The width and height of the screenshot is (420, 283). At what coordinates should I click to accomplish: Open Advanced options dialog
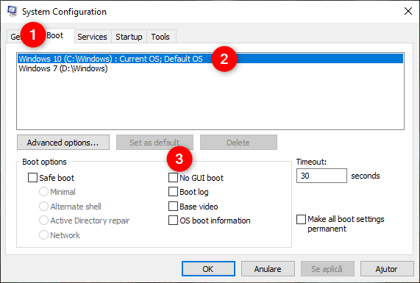coord(63,143)
